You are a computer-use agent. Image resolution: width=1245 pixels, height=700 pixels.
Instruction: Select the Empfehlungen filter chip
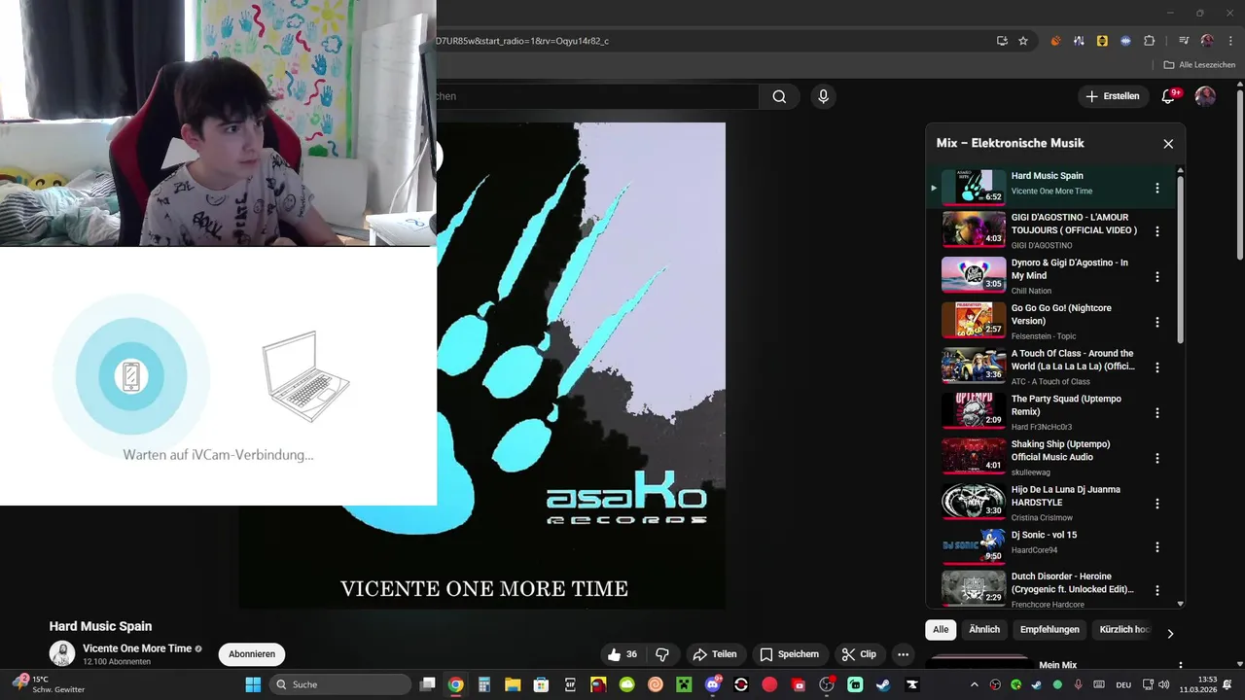click(1049, 630)
